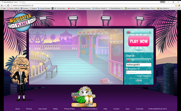
Task: Open the Forgot Password link
Action: [x=144, y=76]
